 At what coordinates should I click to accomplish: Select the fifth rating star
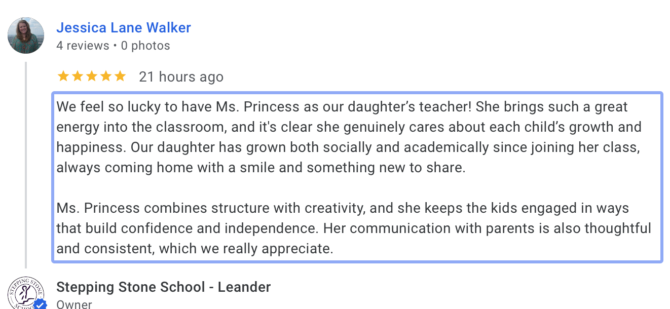(120, 76)
